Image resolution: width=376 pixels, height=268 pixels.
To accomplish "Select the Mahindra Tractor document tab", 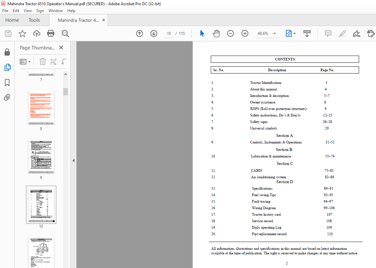I will pyautogui.click(x=78, y=20).
